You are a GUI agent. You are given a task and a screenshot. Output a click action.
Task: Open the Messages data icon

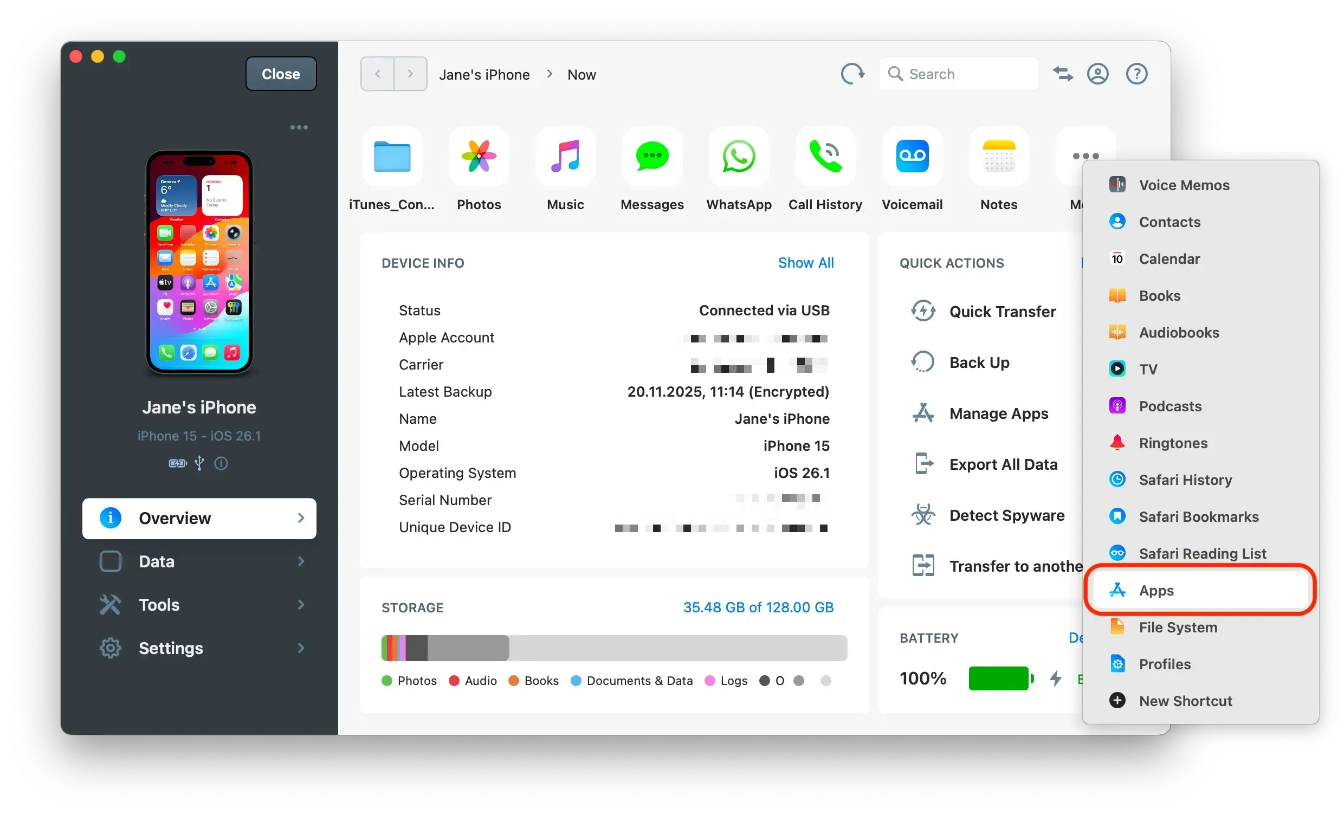652,157
